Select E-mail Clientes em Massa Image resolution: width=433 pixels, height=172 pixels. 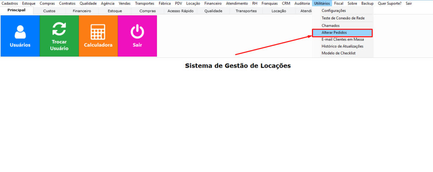pos(343,39)
